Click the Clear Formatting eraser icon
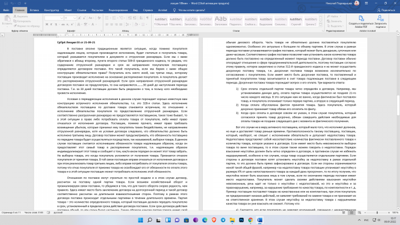The image size is (400, 225). tap(99, 18)
